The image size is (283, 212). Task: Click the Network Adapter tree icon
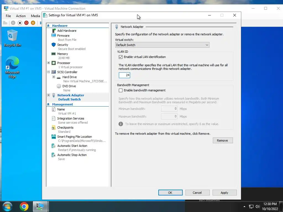54,95
